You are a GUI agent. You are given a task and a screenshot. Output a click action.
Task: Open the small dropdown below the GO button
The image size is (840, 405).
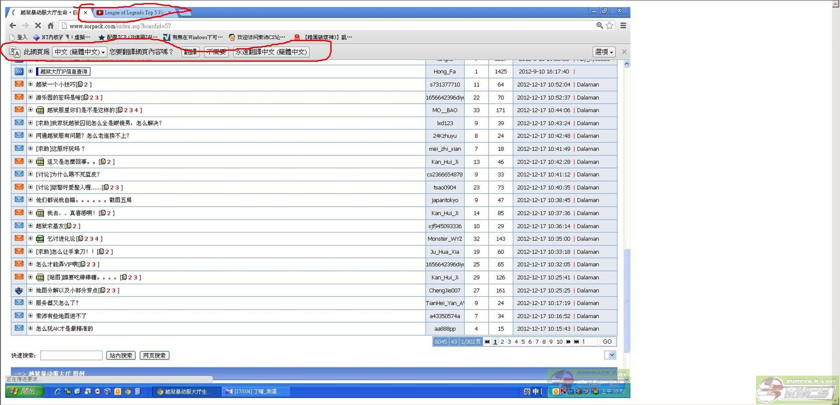click(612, 355)
